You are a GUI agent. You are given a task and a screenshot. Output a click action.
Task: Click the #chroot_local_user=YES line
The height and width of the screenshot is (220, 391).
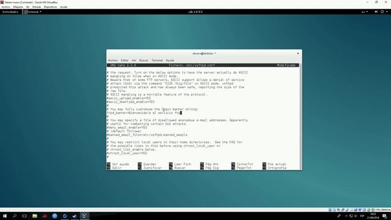127,153
